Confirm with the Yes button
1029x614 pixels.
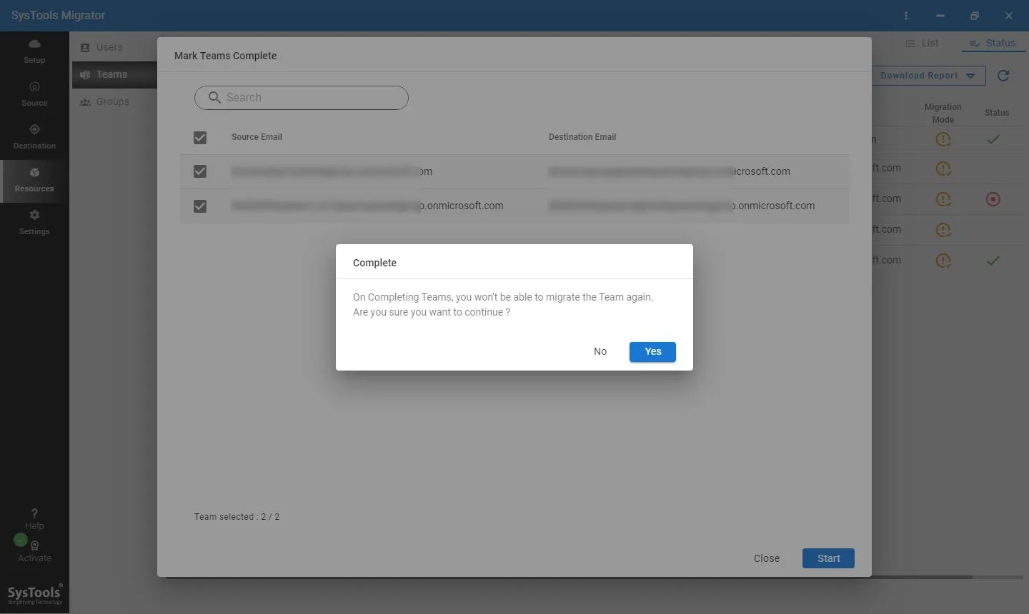tap(652, 351)
